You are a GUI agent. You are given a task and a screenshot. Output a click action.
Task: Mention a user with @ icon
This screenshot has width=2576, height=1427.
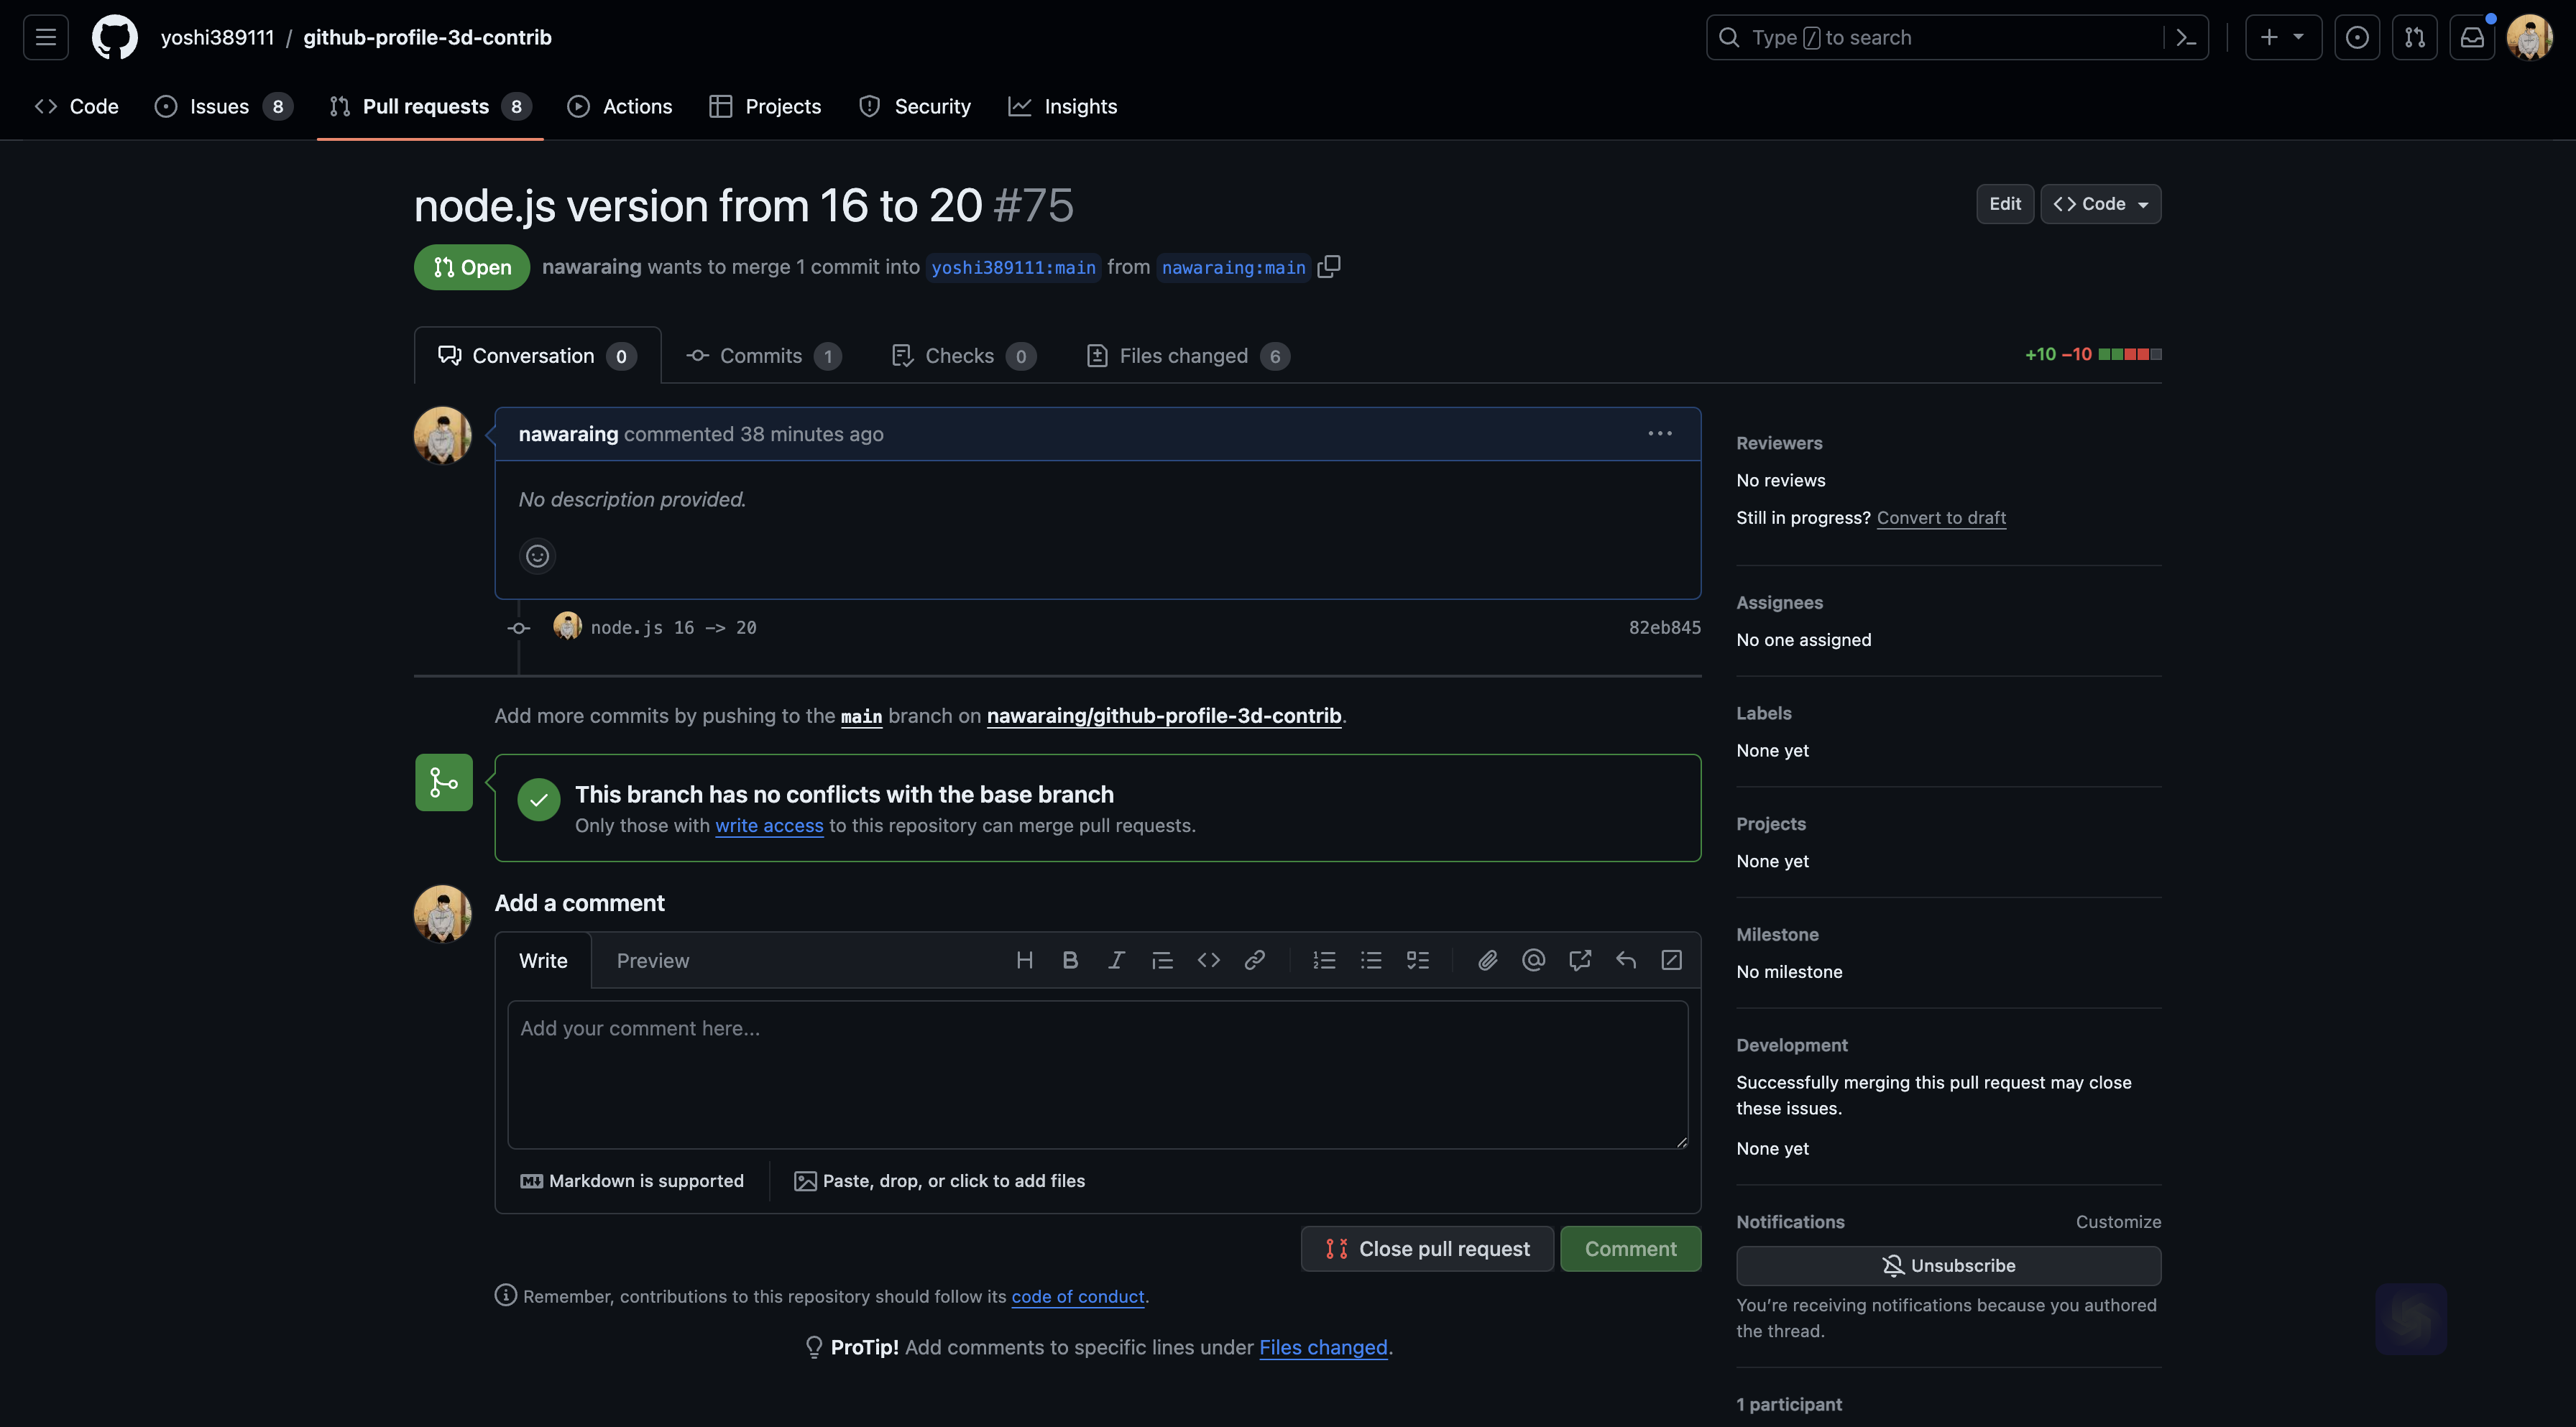point(1533,960)
